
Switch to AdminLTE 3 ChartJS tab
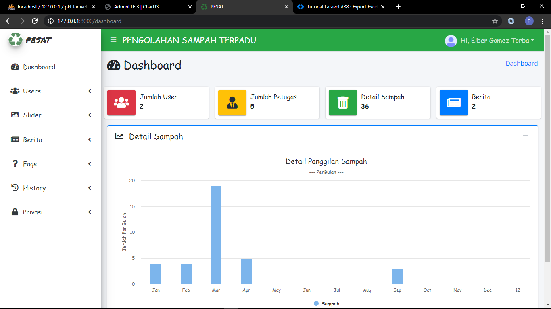coord(148,7)
